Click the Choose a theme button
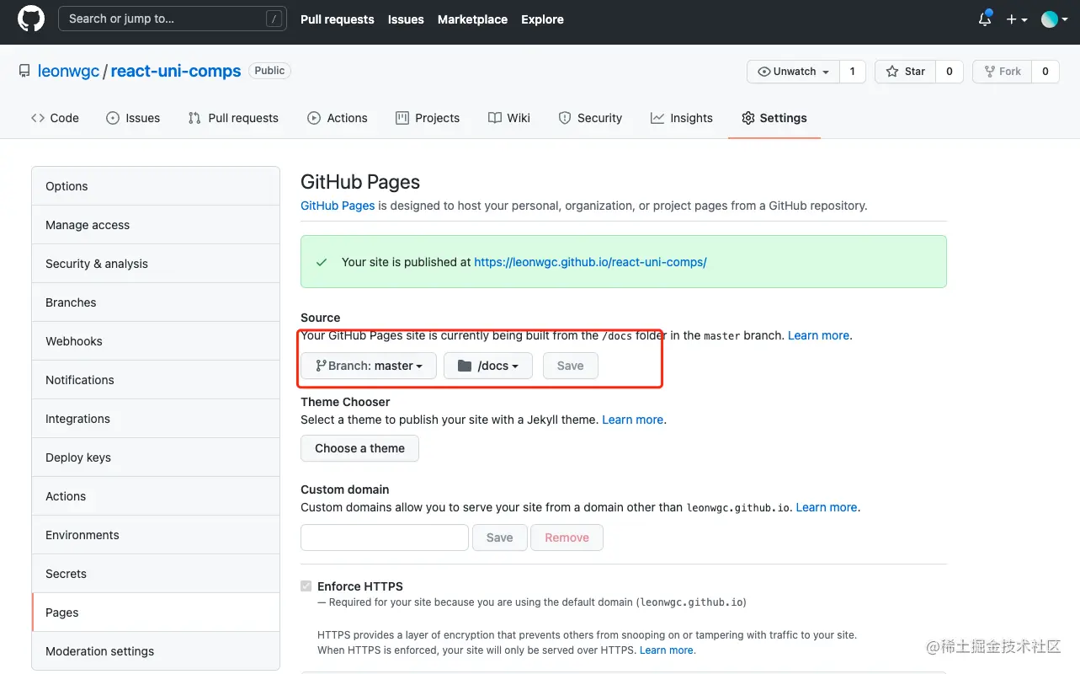This screenshot has width=1080, height=674. 359,448
